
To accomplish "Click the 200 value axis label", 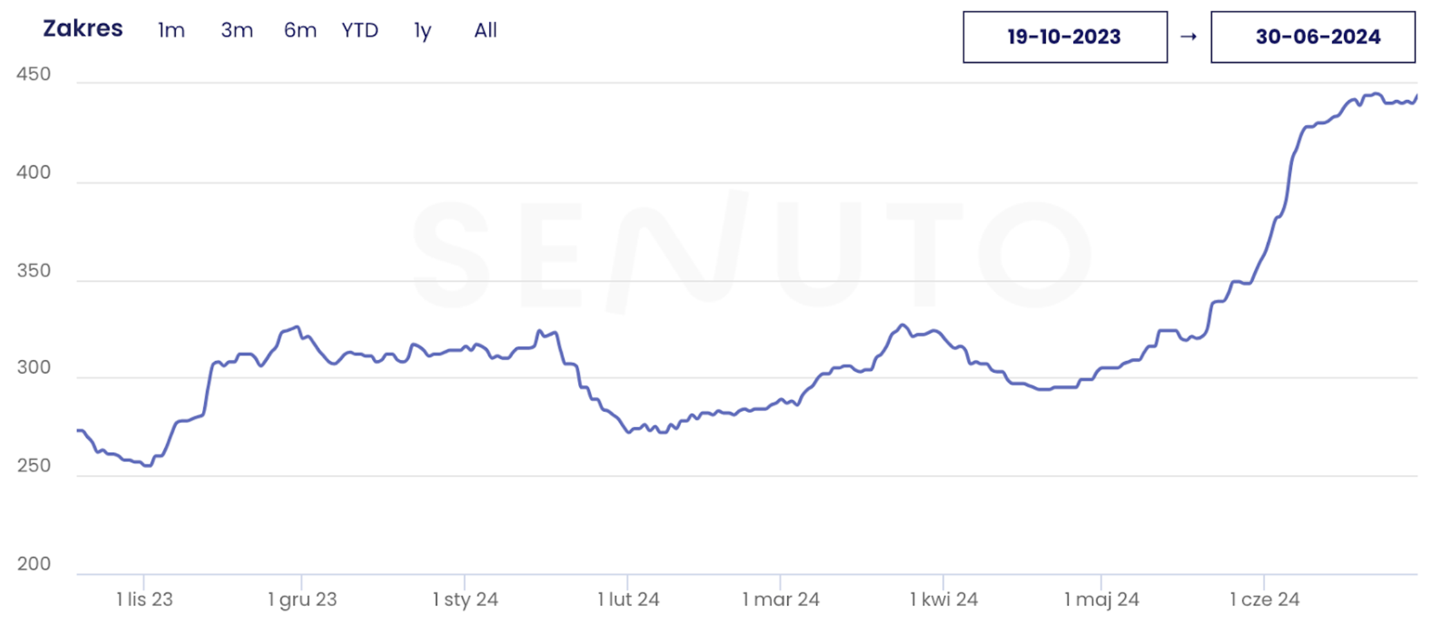I will (33, 564).
